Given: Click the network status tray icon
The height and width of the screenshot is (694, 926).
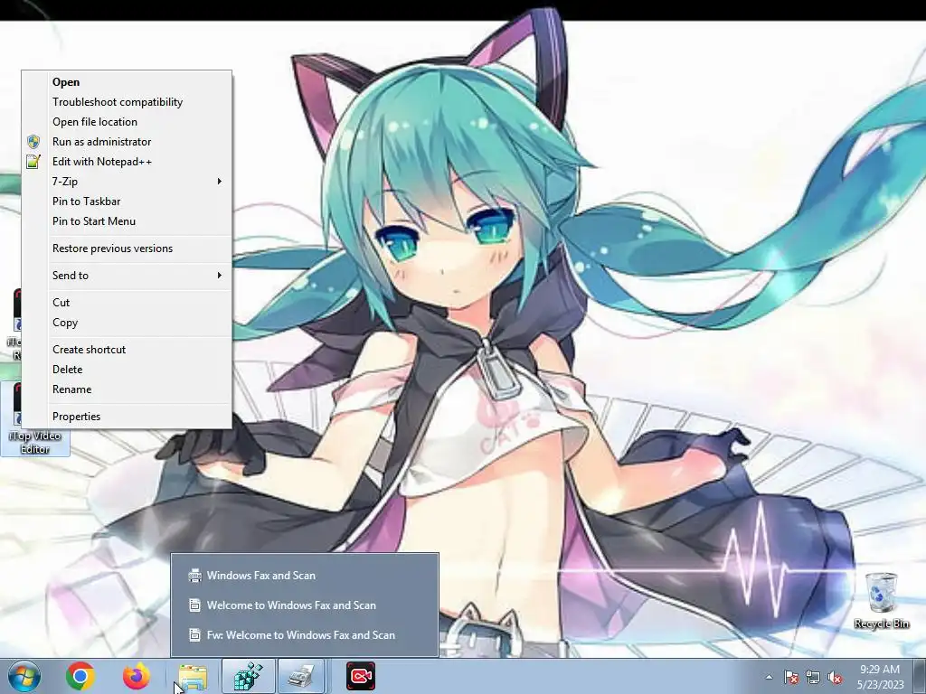Looking at the screenshot, I should tap(813, 677).
